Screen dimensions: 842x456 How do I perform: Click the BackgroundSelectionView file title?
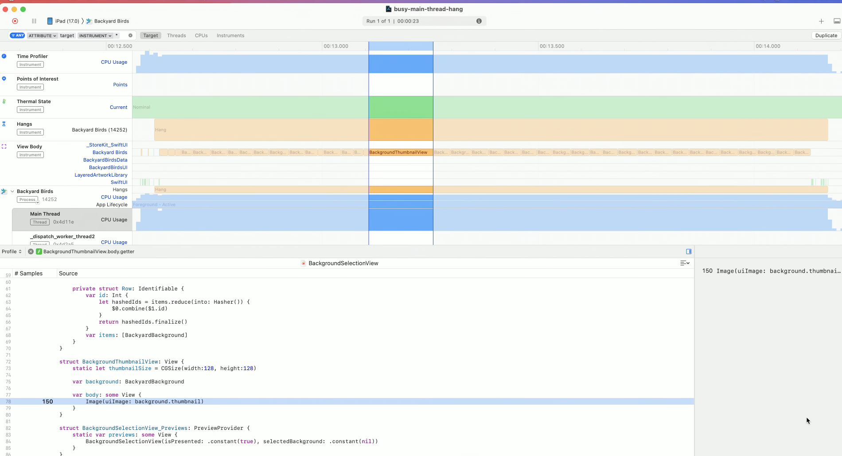[343, 263]
